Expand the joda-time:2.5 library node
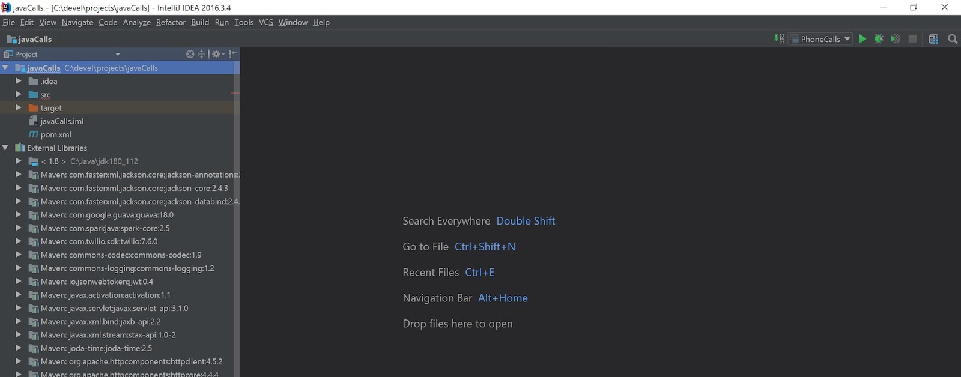Screen dimensions: 961x377 (x=19, y=348)
